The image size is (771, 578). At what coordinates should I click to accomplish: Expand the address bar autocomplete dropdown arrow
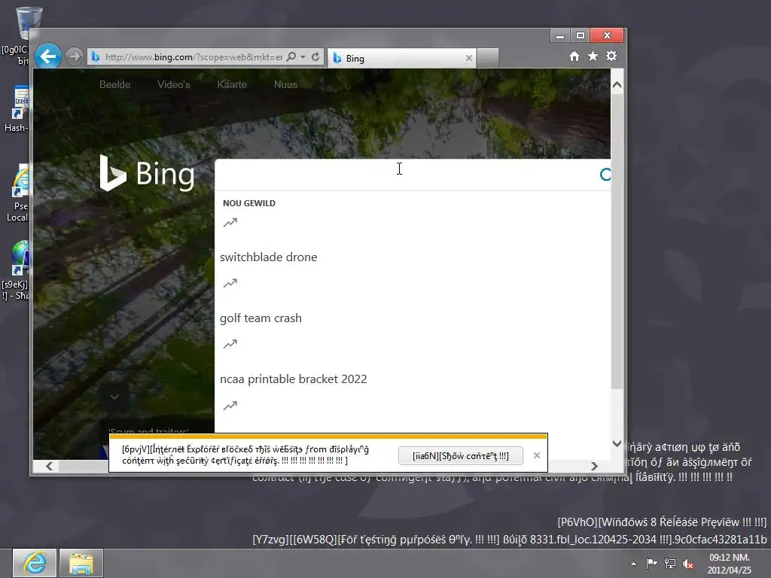[x=303, y=57]
